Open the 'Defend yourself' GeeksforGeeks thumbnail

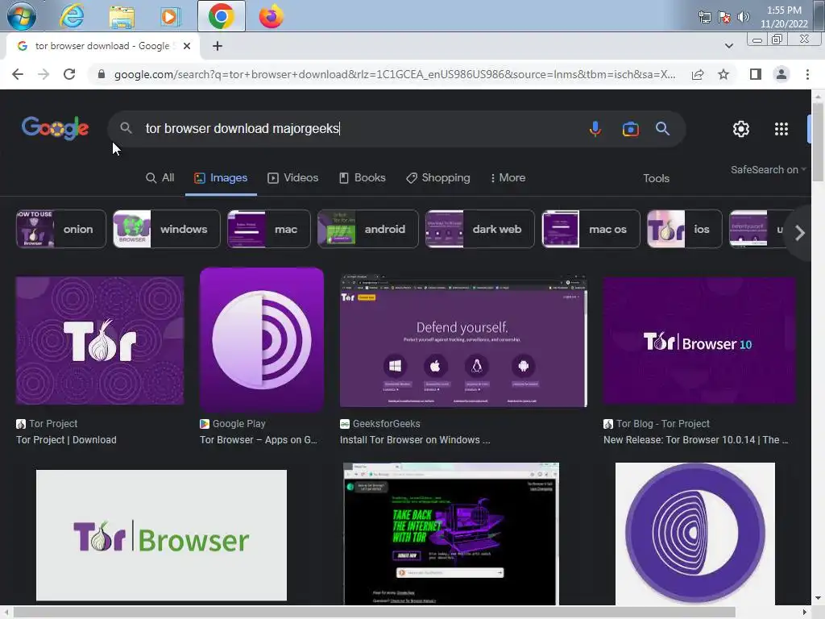coord(463,341)
